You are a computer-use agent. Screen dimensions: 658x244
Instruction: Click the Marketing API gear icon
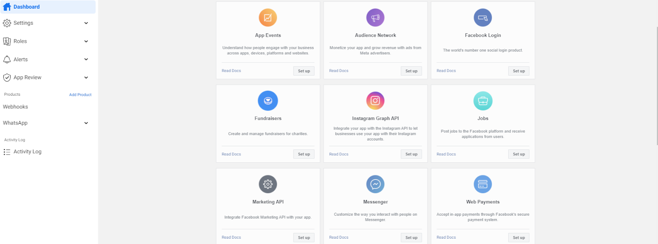(268, 184)
